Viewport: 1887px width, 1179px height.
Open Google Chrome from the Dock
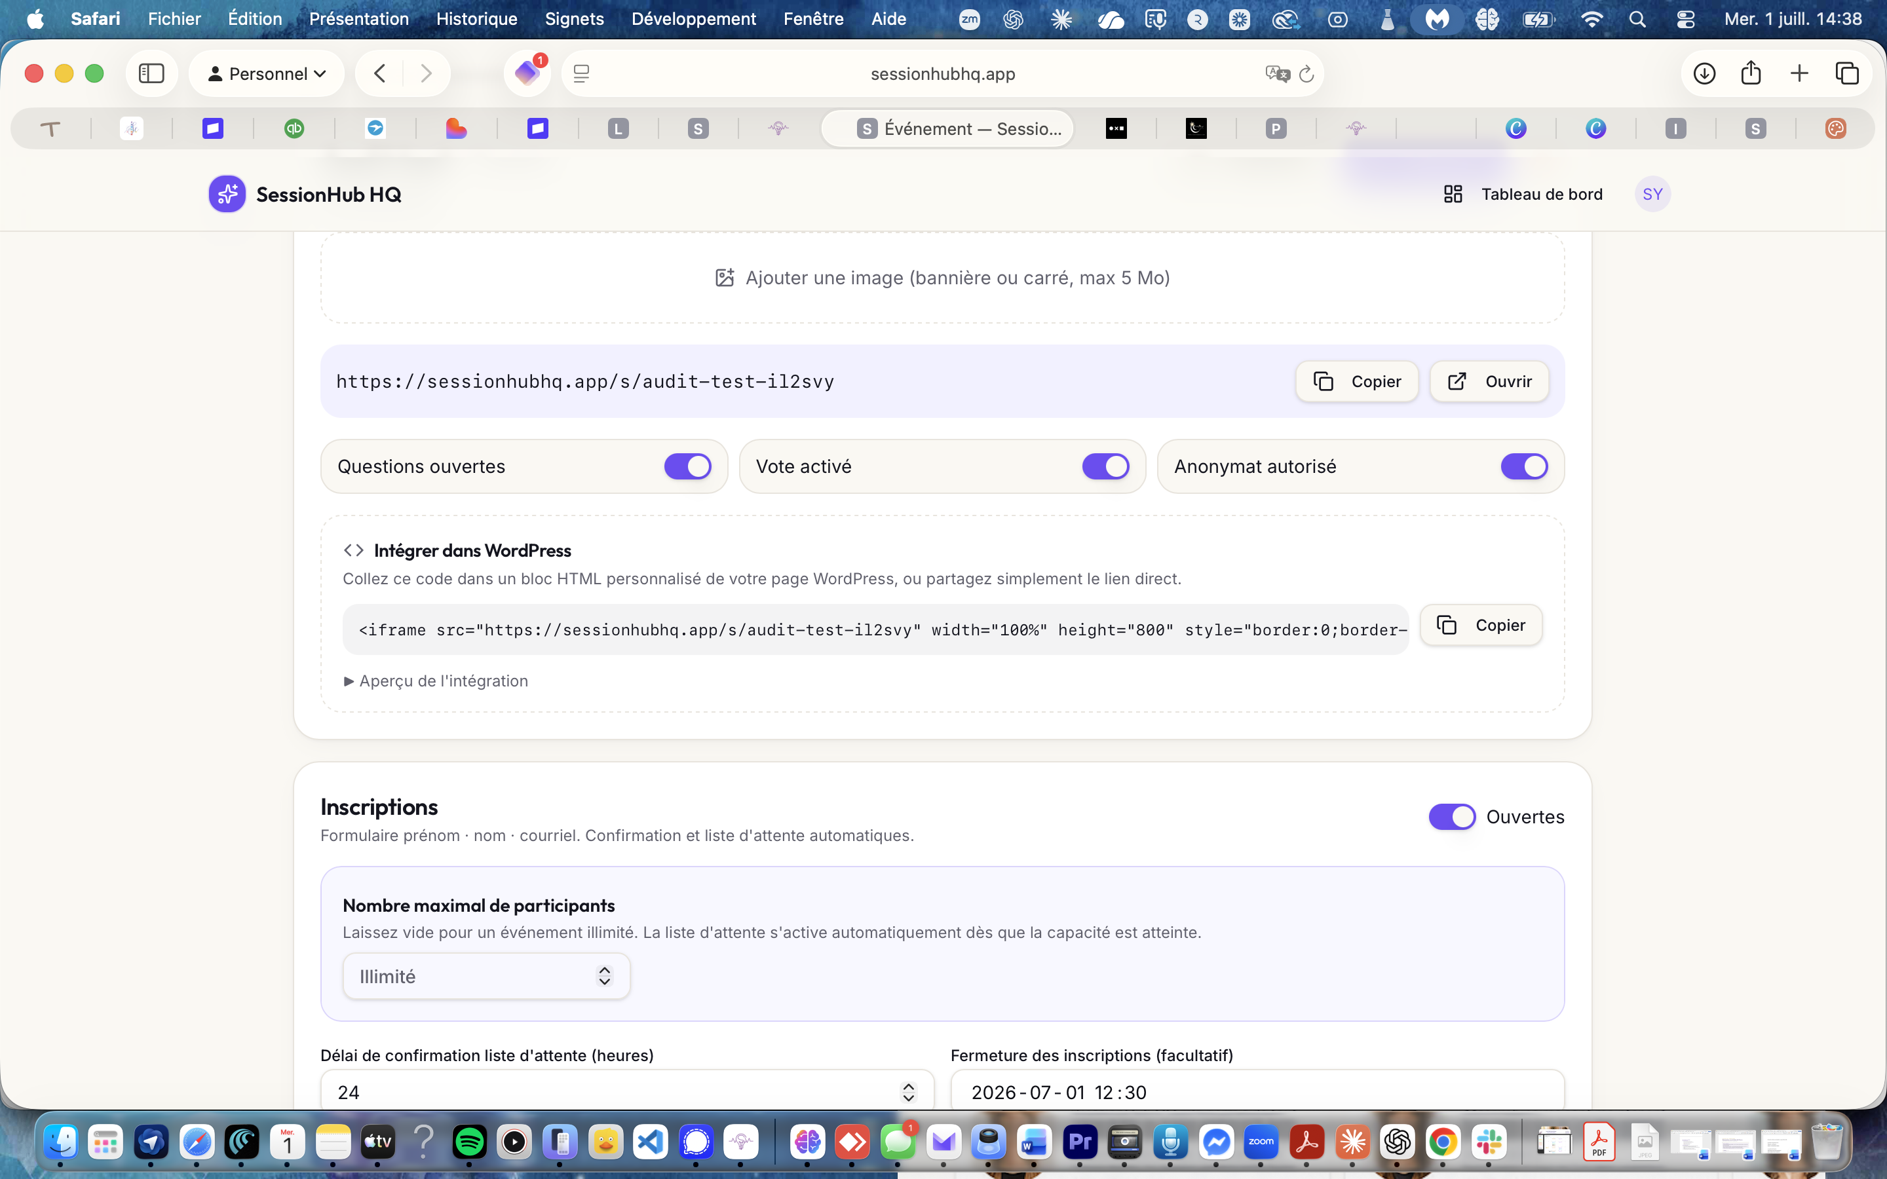pos(1443,1142)
